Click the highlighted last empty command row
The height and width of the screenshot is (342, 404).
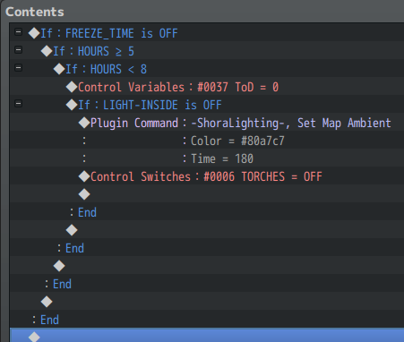207,335
